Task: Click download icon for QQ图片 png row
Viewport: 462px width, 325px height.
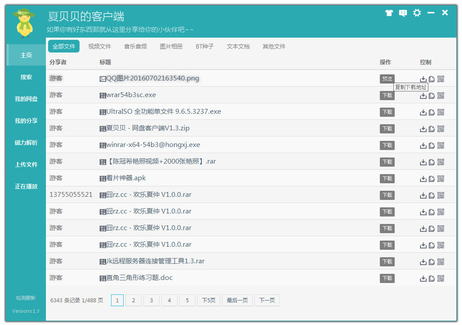Action: (x=423, y=79)
